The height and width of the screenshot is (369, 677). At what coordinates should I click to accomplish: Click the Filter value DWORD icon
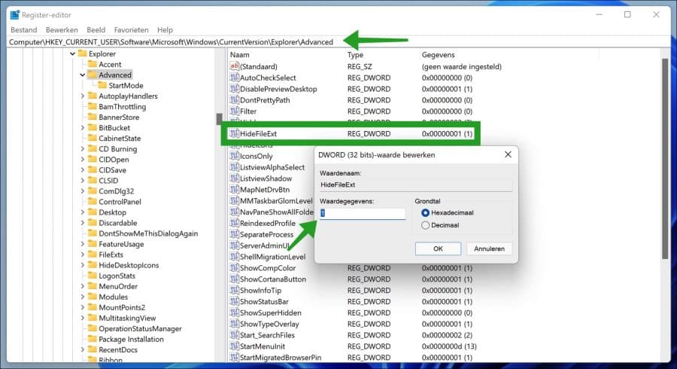[x=235, y=111]
